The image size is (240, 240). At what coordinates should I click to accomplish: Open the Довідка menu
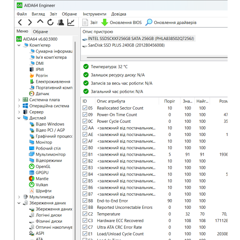pyautogui.click(x=119, y=14)
